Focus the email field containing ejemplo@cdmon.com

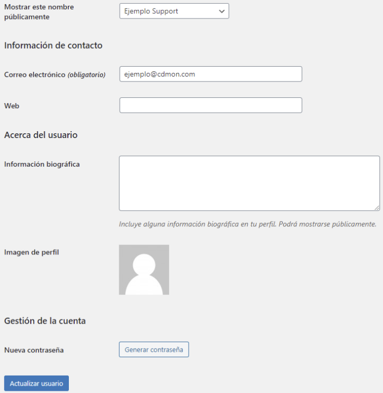tap(211, 74)
